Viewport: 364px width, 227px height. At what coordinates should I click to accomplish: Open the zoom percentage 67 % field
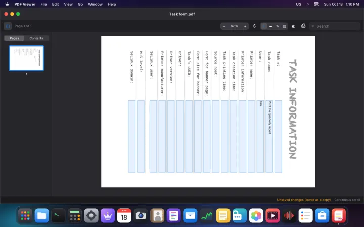[x=234, y=26]
